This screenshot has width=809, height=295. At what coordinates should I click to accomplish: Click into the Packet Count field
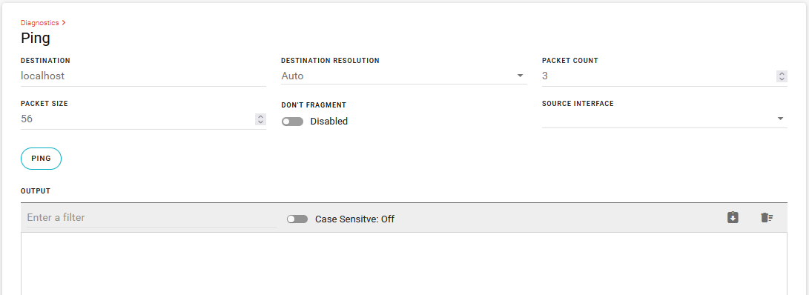tap(656, 76)
